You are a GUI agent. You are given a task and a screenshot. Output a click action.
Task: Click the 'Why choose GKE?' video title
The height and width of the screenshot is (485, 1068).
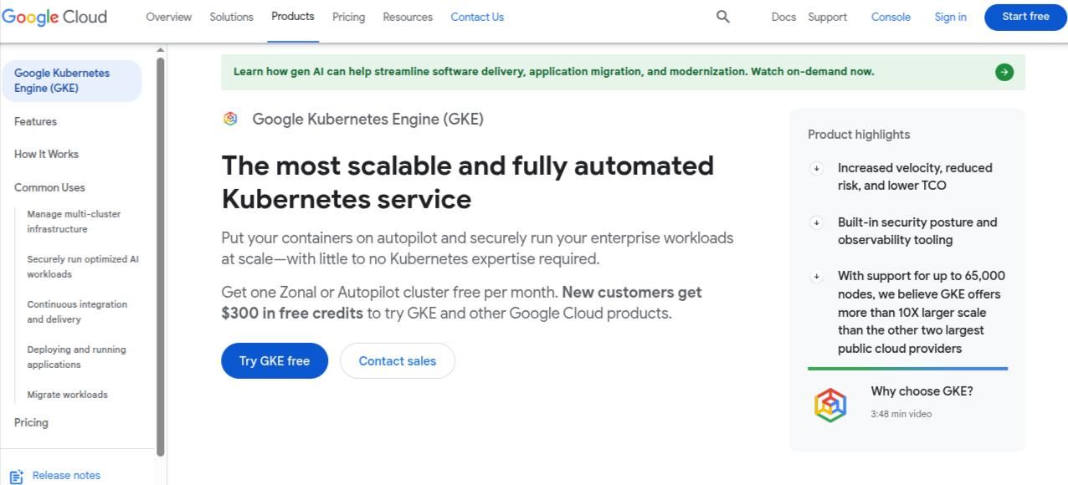point(922,391)
